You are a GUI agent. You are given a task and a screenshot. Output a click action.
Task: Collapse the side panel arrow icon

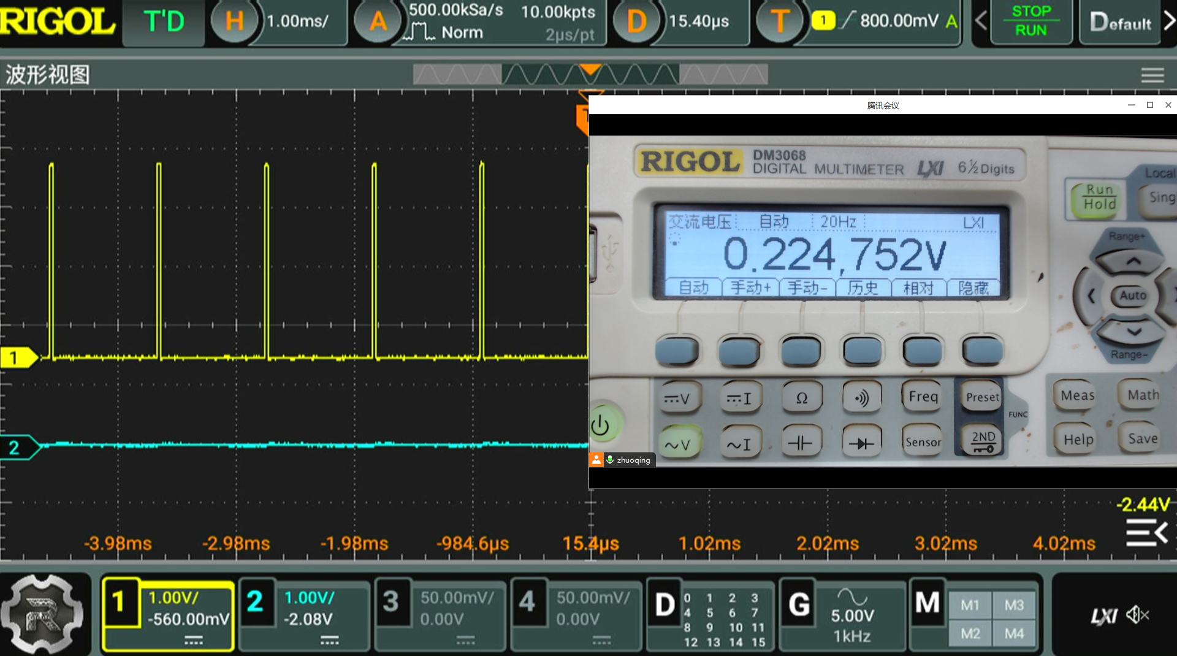click(1146, 532)
